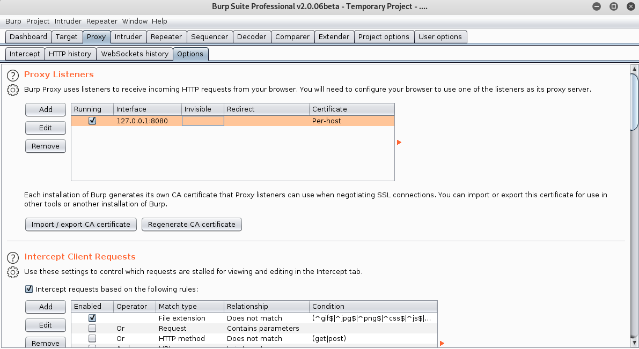The image size is (639, 349).
Task: Click the Condition column header
Action: tap(373, 306)
